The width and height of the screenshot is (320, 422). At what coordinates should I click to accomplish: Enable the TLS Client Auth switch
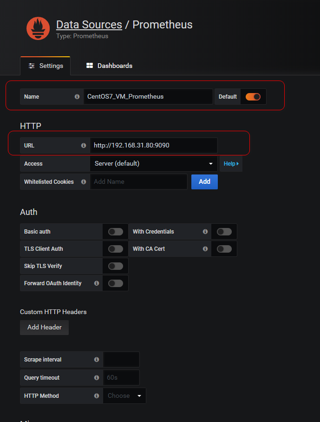click(116, 249)
